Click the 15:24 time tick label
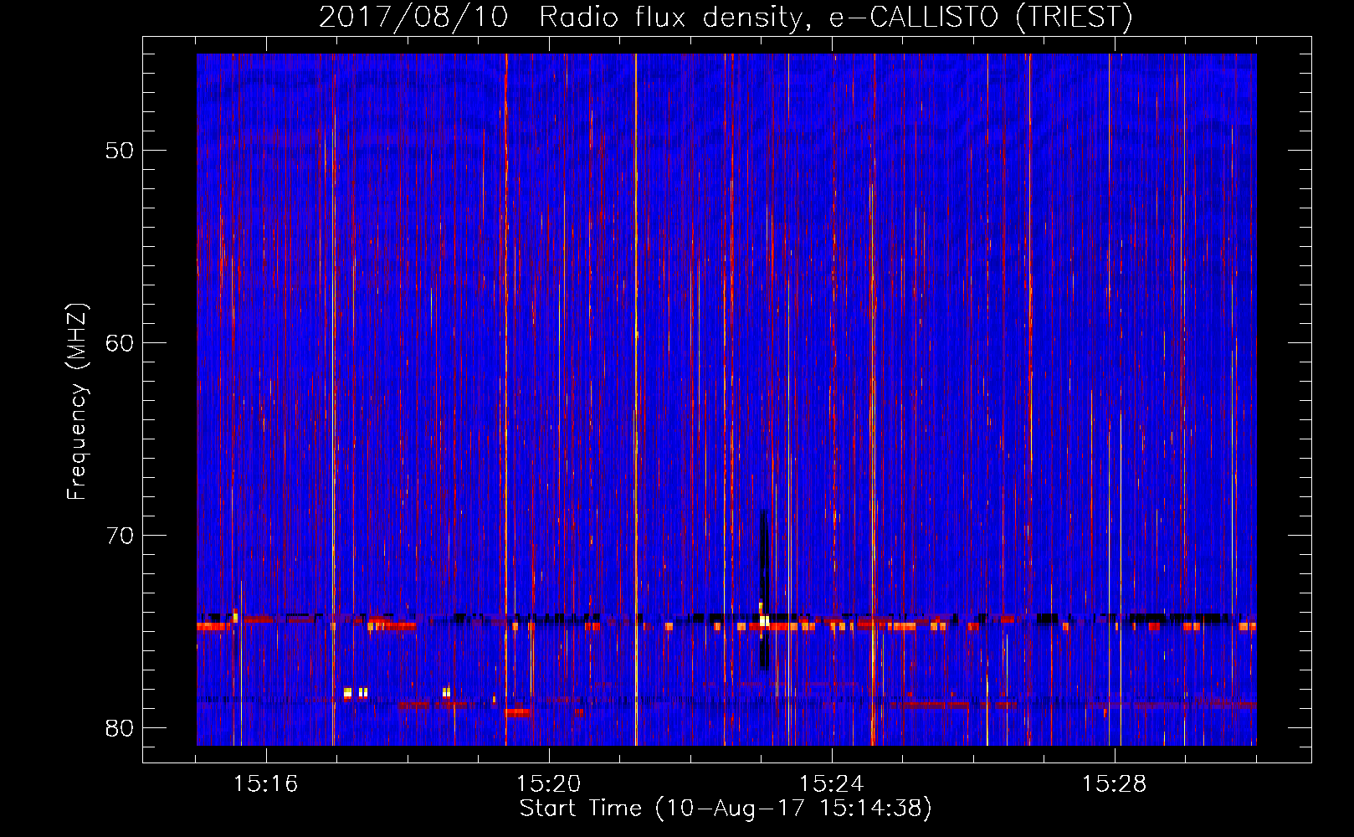The height and width of the screenshot is (837, 1354). [x=831, y=784]
